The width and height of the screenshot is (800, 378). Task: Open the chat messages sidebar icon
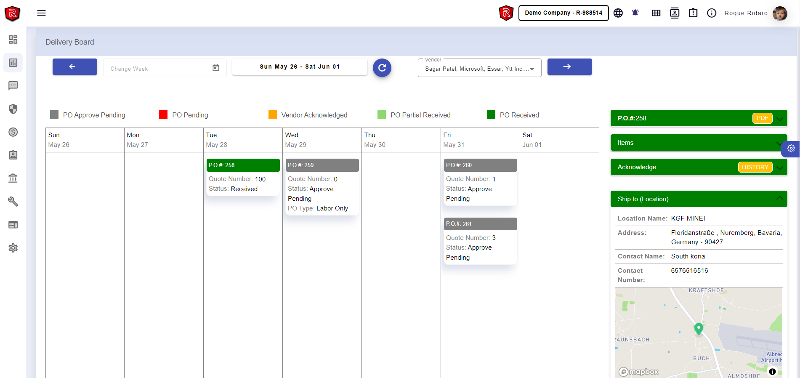point(13,86)
